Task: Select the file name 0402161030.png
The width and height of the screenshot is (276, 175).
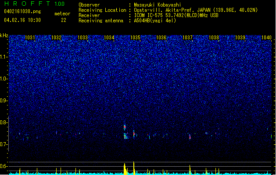Action: pos(22,11)
